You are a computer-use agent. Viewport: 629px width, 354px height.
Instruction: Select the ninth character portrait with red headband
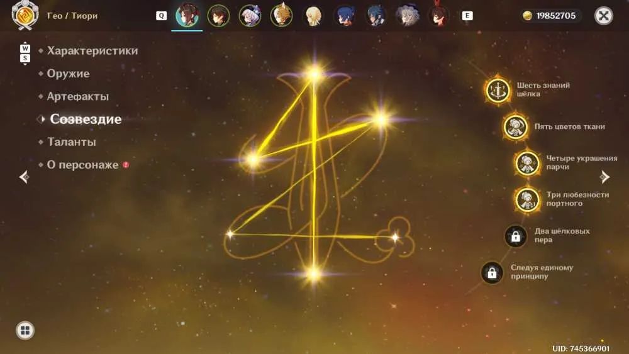[438, 16]
